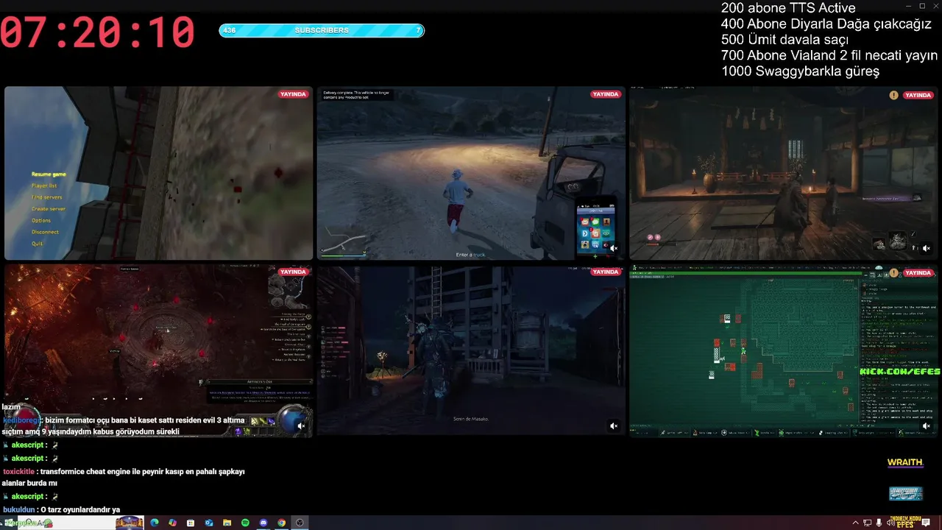Click the subscribers goal progress bar
This screenshot has width=942, height=530.
point(322,30)
